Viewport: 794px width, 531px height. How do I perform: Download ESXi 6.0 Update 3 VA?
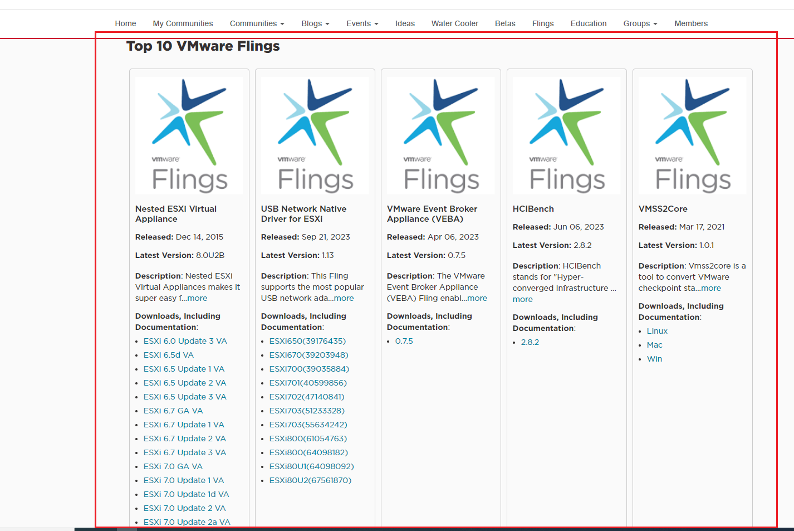[185, 341]
